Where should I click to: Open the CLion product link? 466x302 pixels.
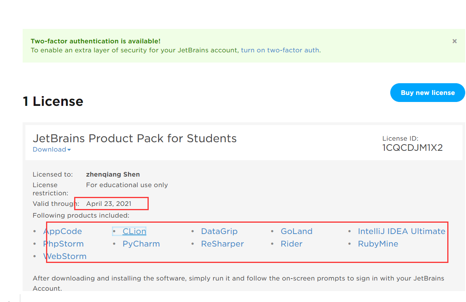click(x=134, y=231)
